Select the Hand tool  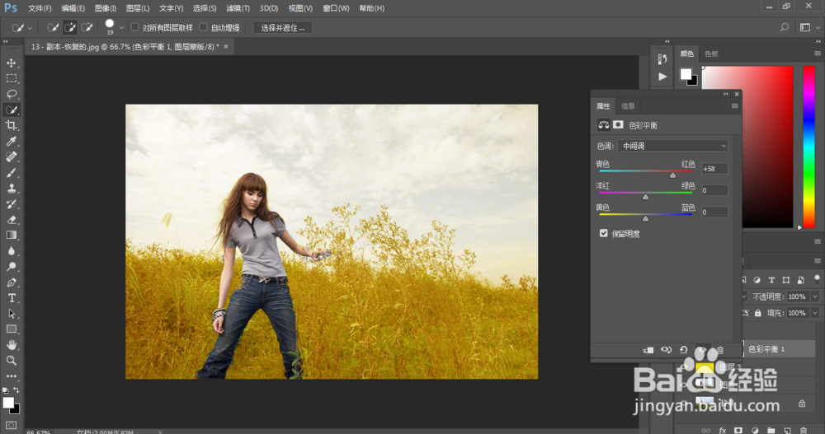click(11, 345)
